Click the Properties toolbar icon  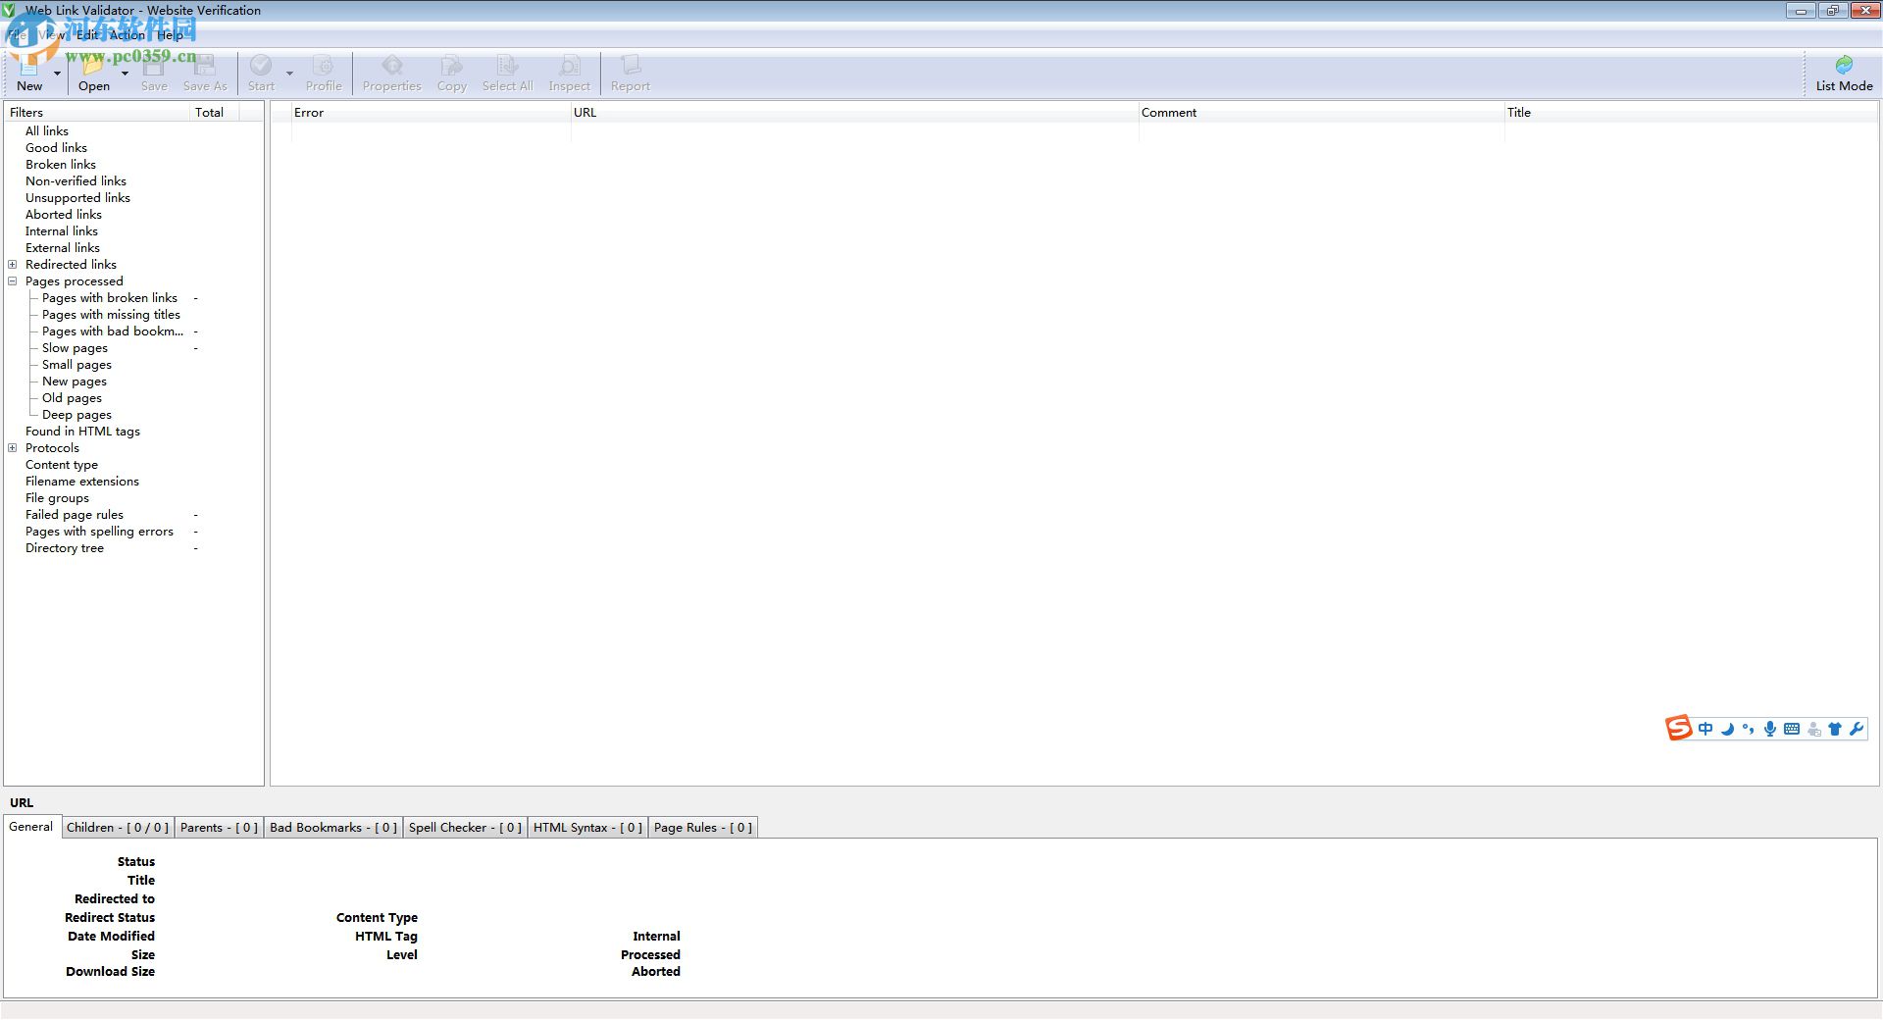[x=391, y=73]
